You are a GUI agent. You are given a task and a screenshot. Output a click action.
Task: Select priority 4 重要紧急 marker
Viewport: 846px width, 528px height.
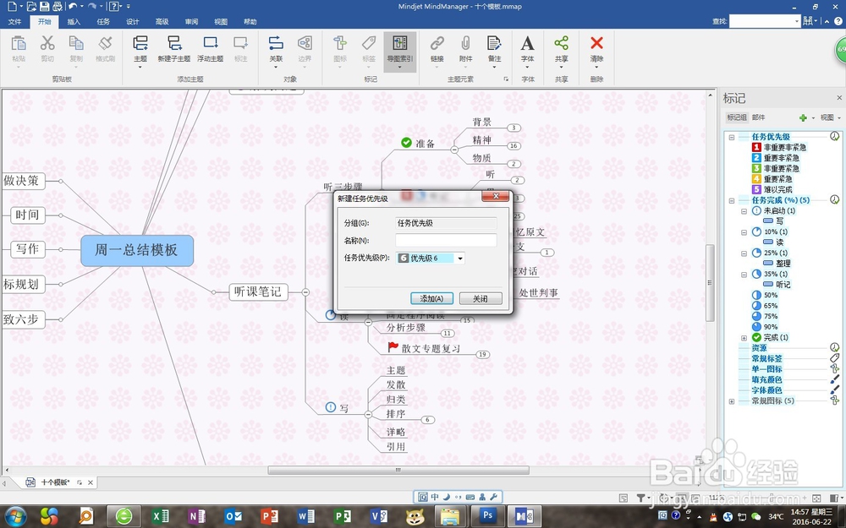click(772, 179)
